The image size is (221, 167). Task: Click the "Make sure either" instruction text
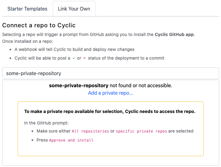[54, 131]
